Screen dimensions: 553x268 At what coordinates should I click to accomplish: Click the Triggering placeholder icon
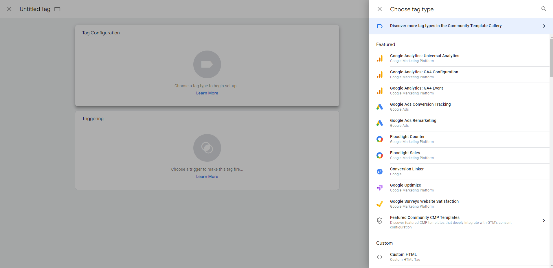coord(207,148)
